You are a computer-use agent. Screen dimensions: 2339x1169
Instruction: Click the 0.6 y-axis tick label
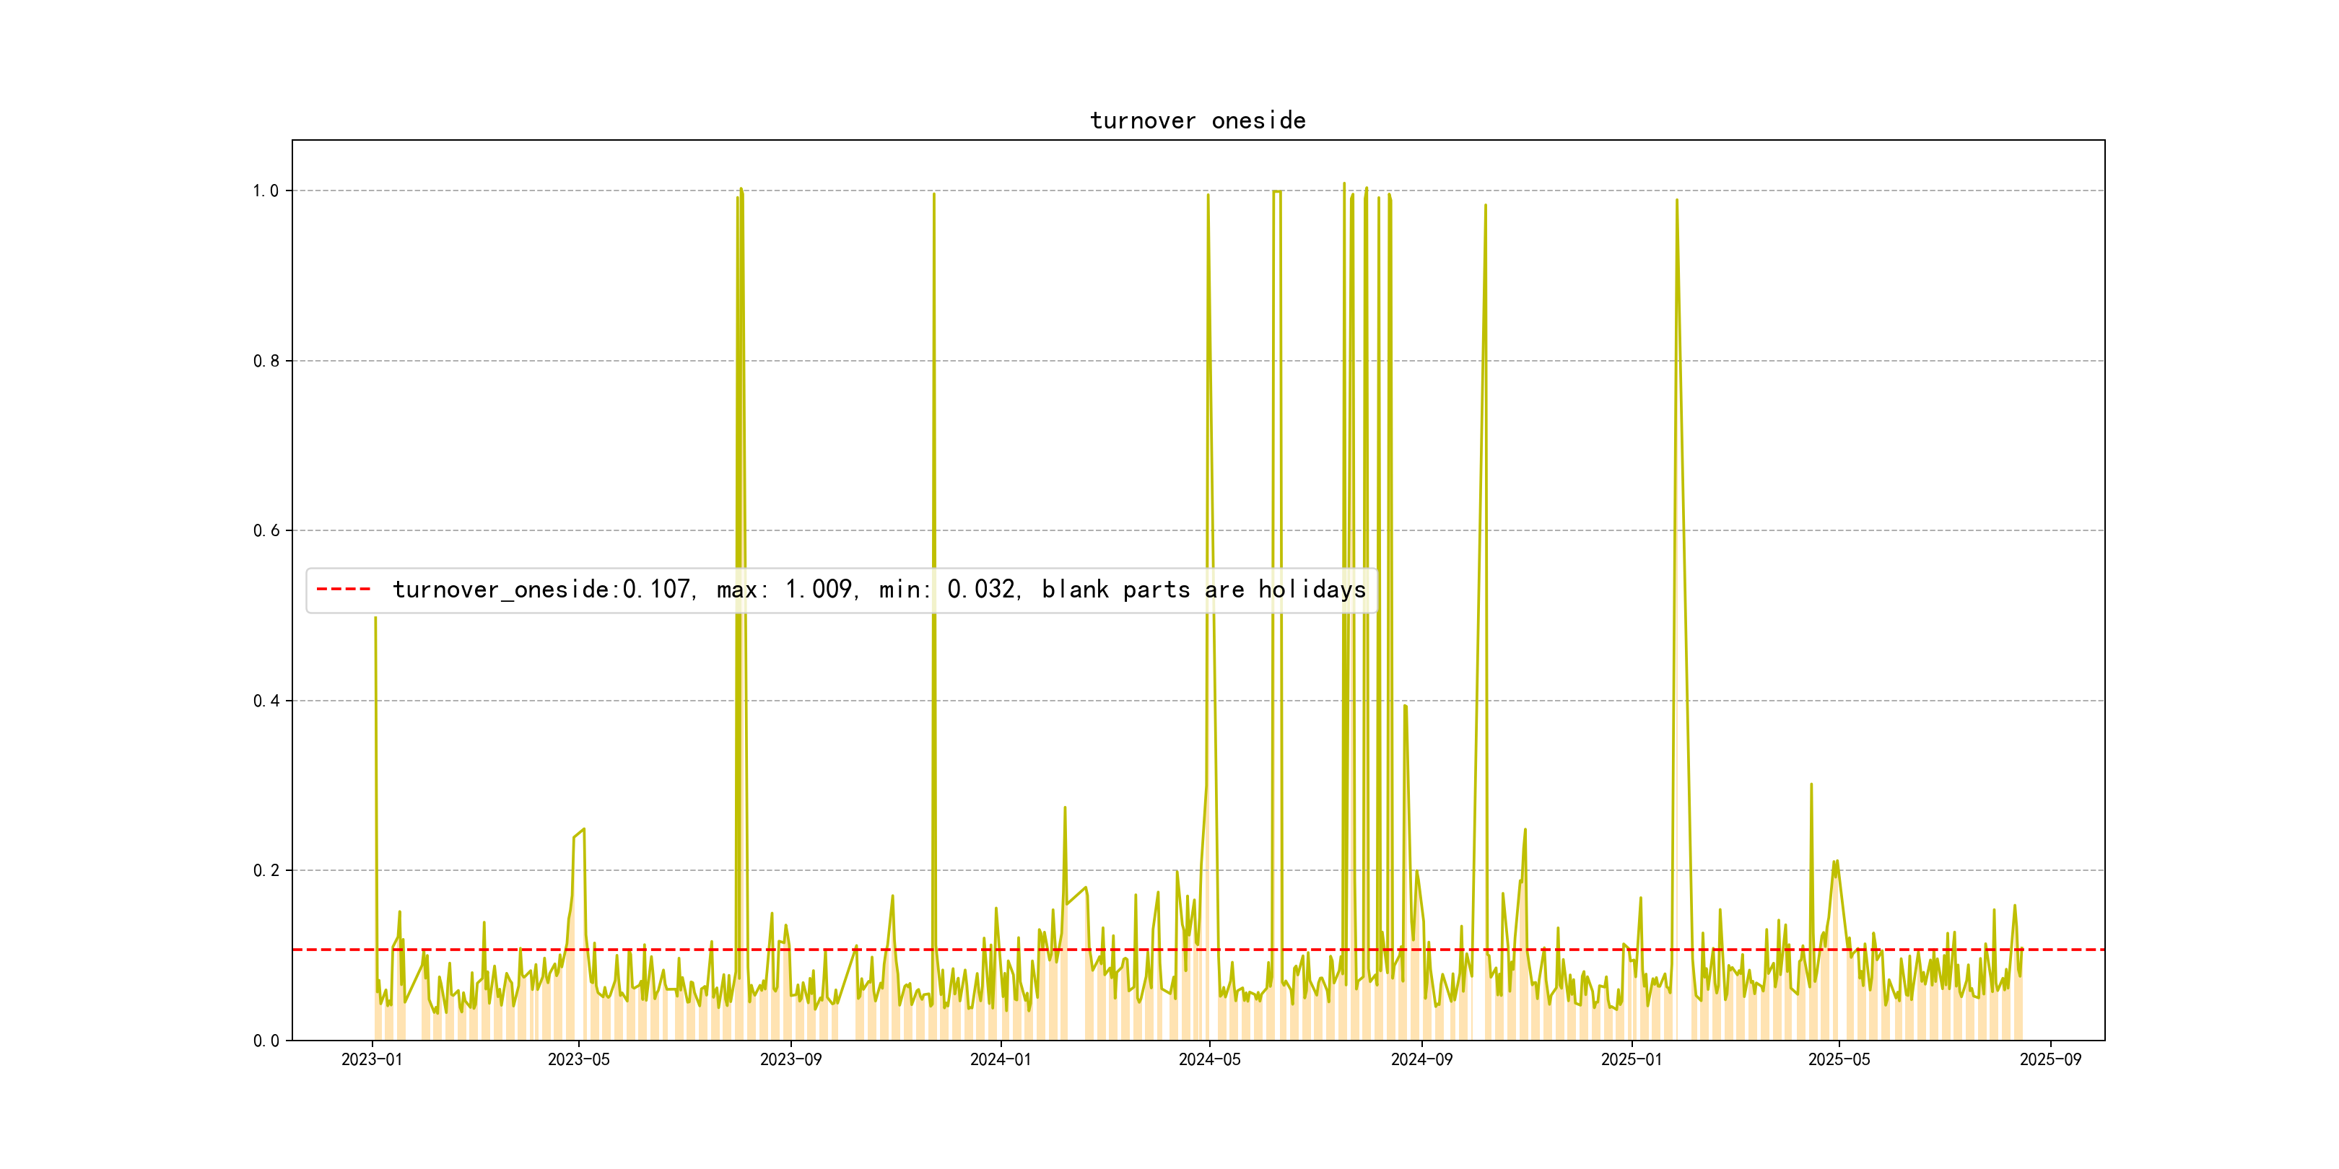(265, 531)
